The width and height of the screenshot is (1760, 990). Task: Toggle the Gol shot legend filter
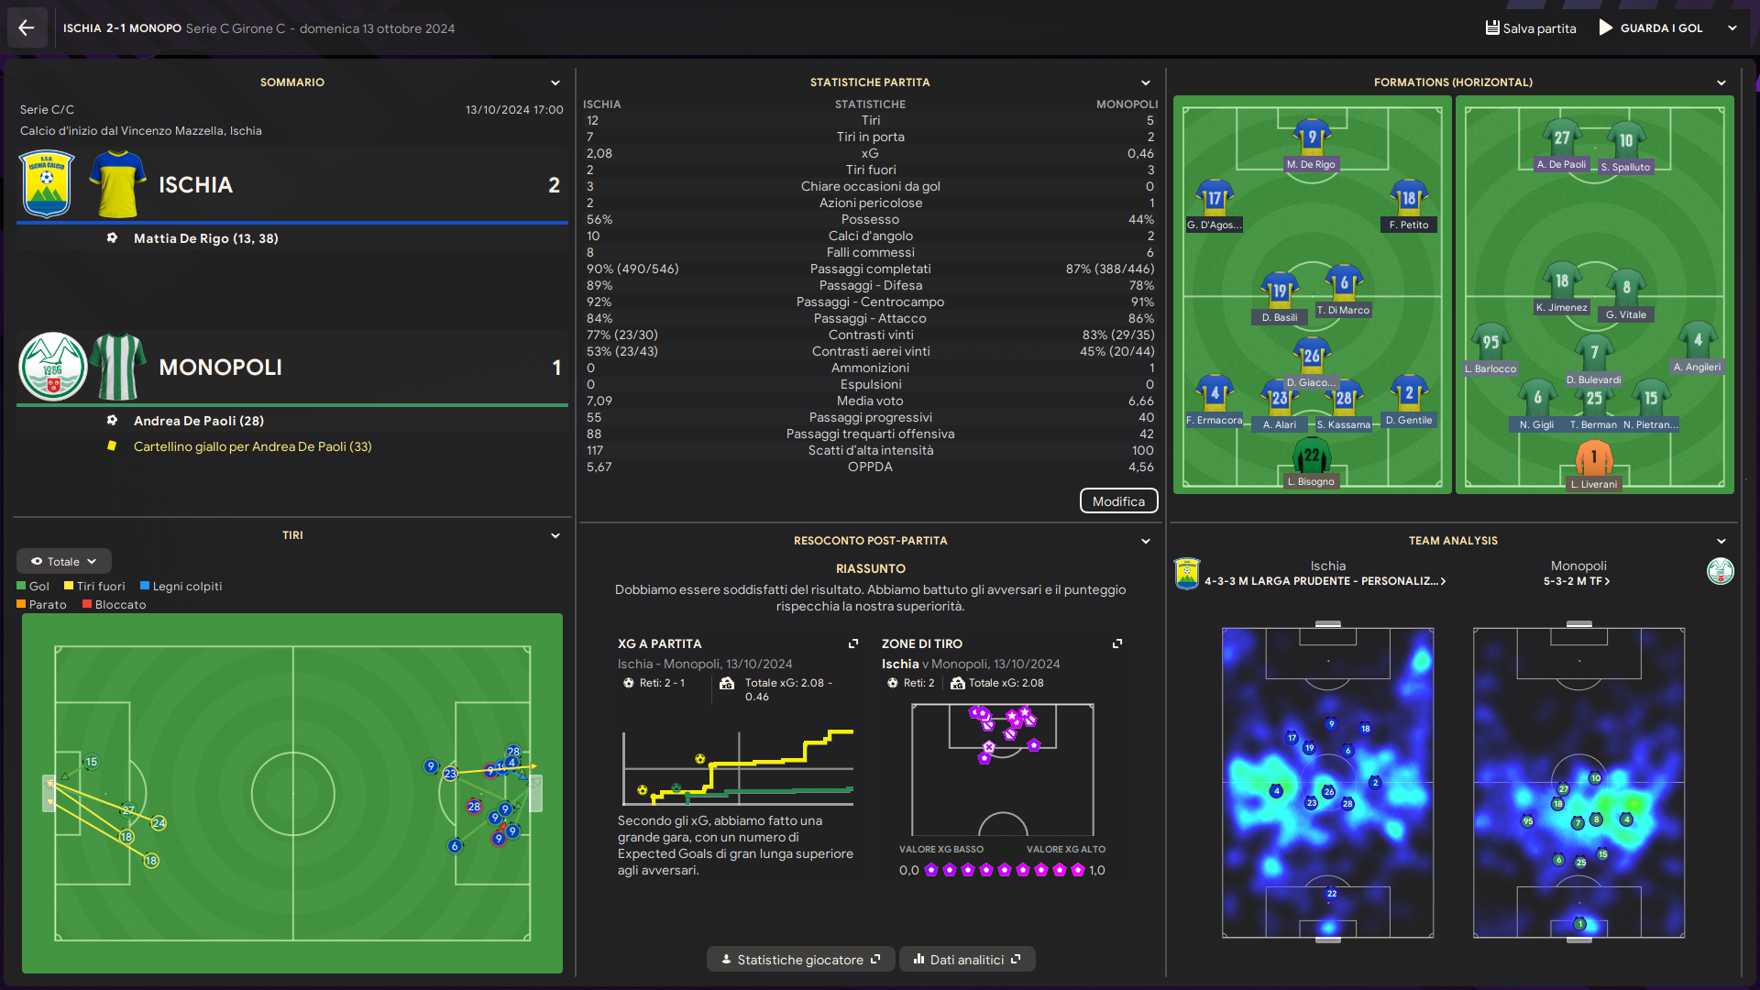tap(33, 587)
